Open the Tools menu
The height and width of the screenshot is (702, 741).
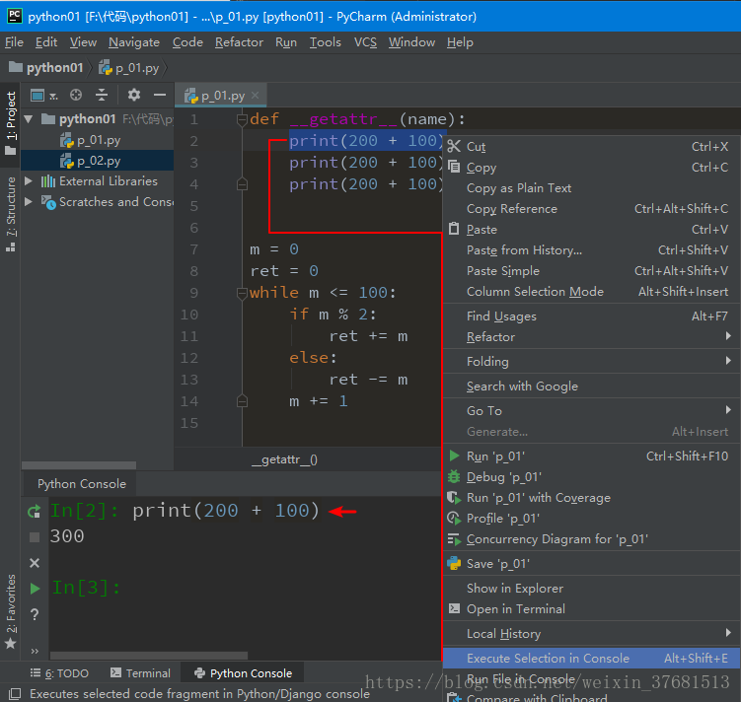(x=326, y=42)
